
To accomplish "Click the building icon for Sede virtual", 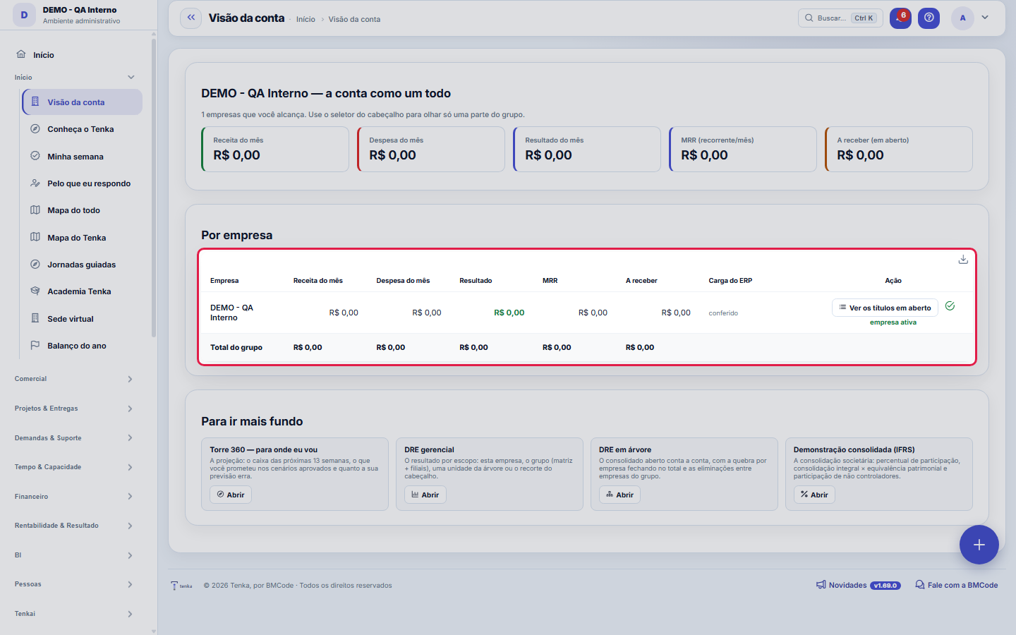I will click(x=35, y=318).
